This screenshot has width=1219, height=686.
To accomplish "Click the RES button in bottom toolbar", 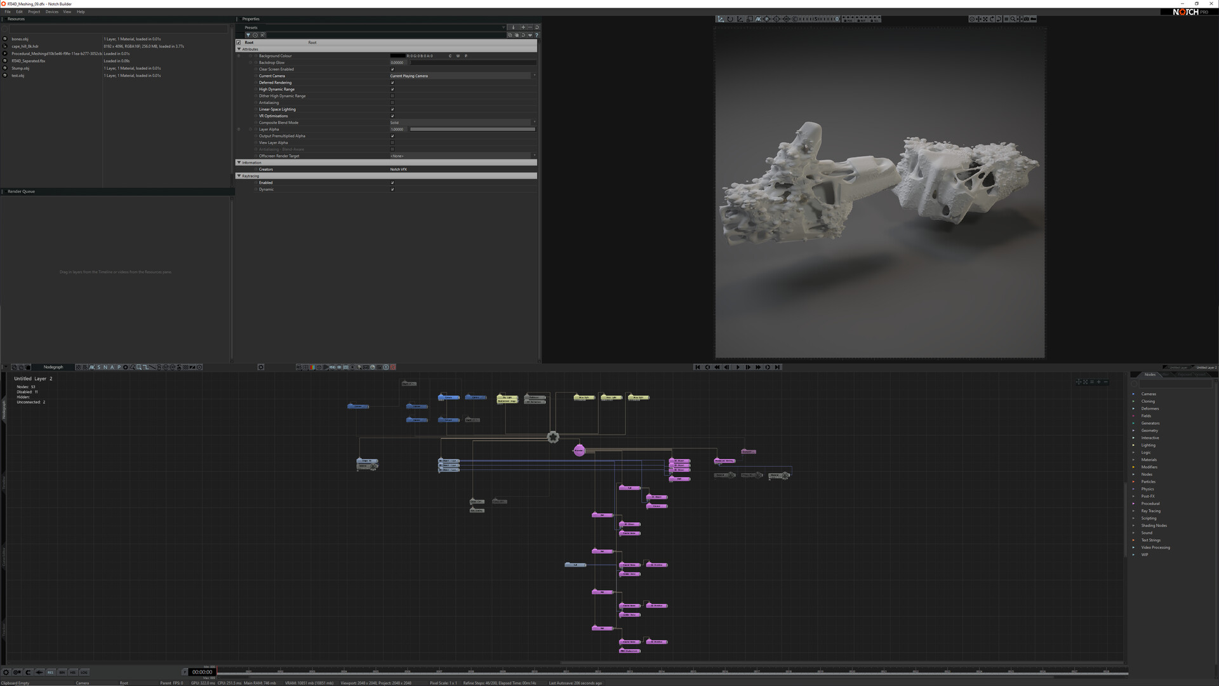I will point(51,672).
